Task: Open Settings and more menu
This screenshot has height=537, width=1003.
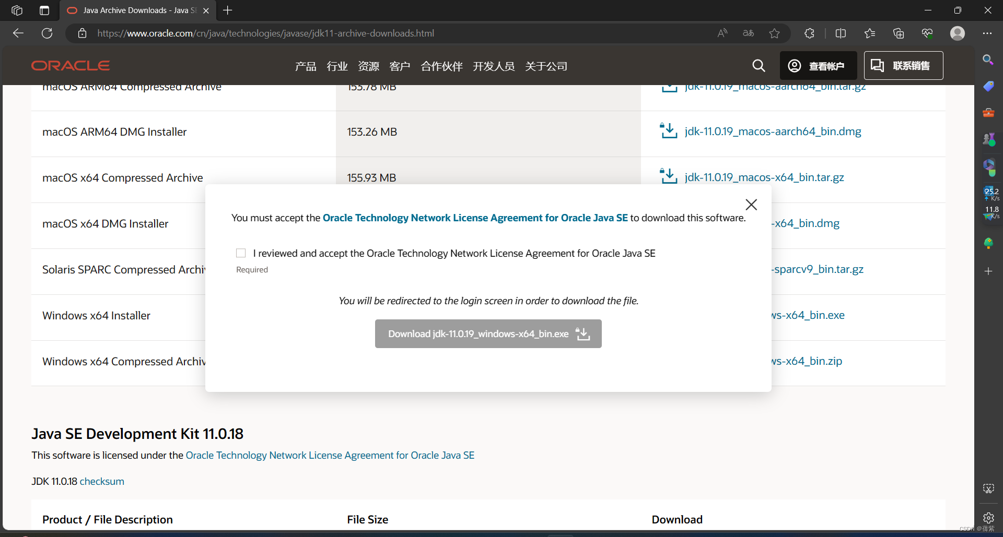Action: 987,33
